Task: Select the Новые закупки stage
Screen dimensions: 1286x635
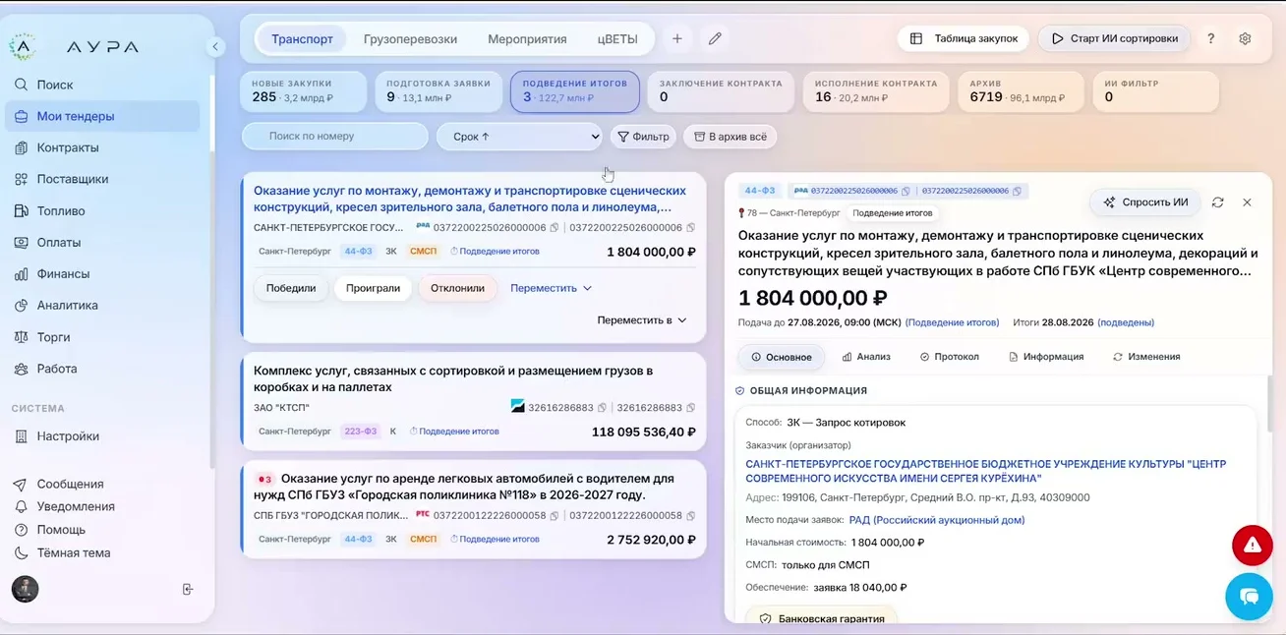Action: point(304,91)
